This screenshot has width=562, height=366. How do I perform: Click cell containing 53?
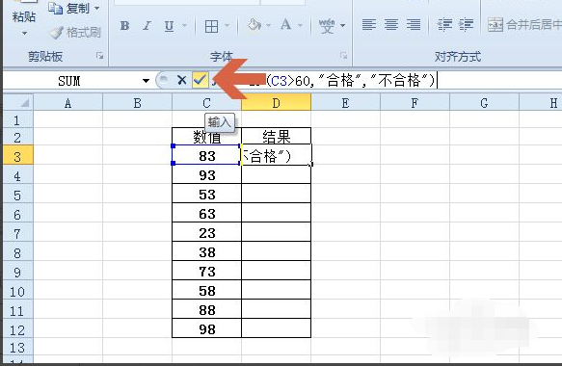pos(207,195)
